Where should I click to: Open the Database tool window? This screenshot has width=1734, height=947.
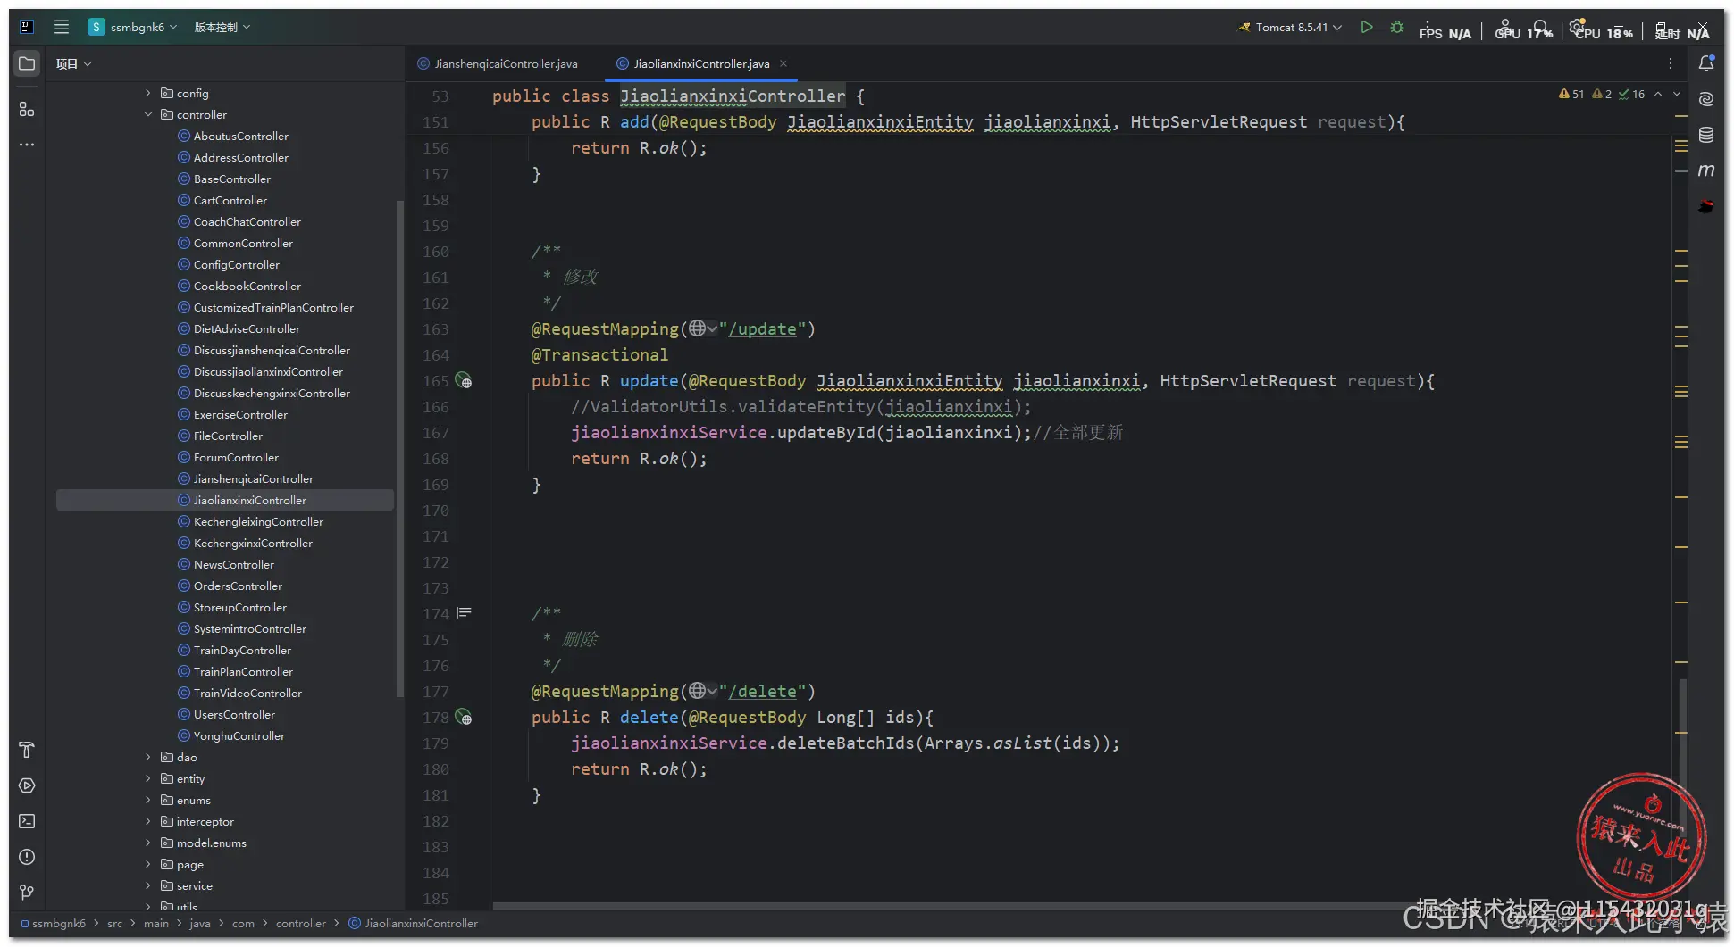(x=1706, y=135)
